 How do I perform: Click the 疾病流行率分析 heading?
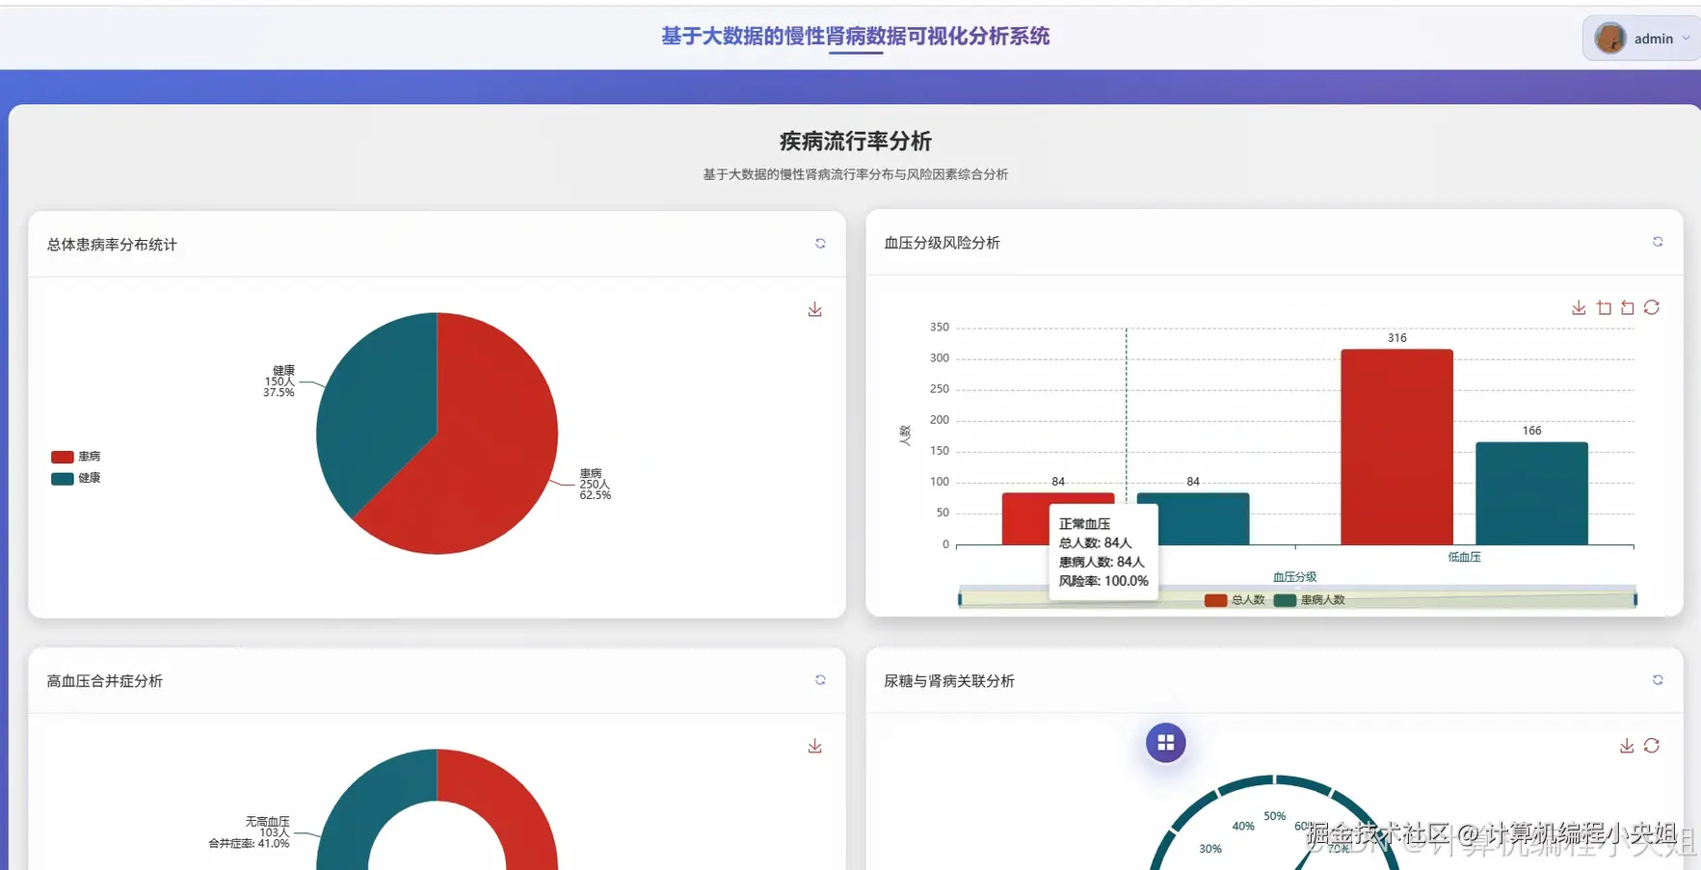point(855,141)
